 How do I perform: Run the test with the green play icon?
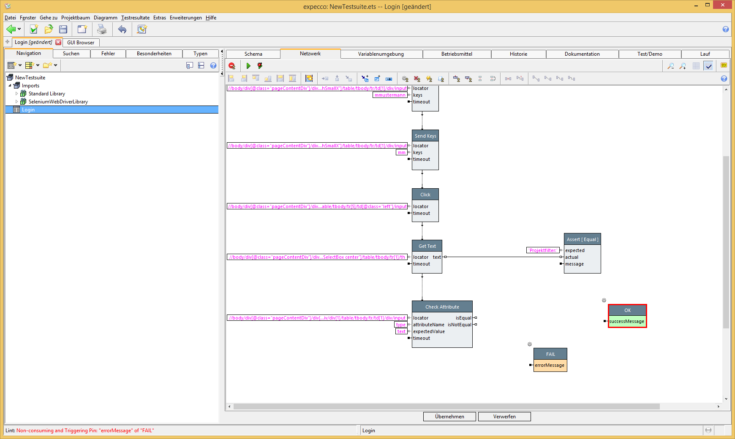tap(248, 66)
